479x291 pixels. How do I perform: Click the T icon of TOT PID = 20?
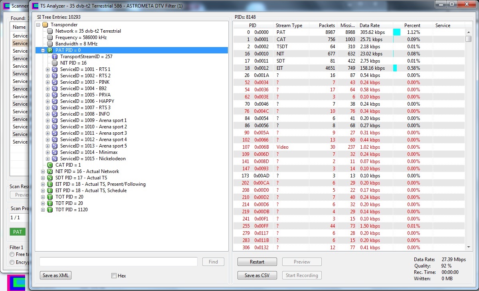pyautogui.click(x=50, y=197)
